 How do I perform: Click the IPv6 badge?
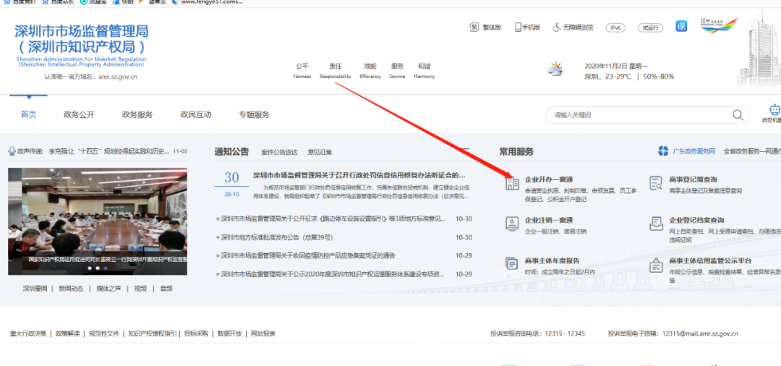(615, 28)
